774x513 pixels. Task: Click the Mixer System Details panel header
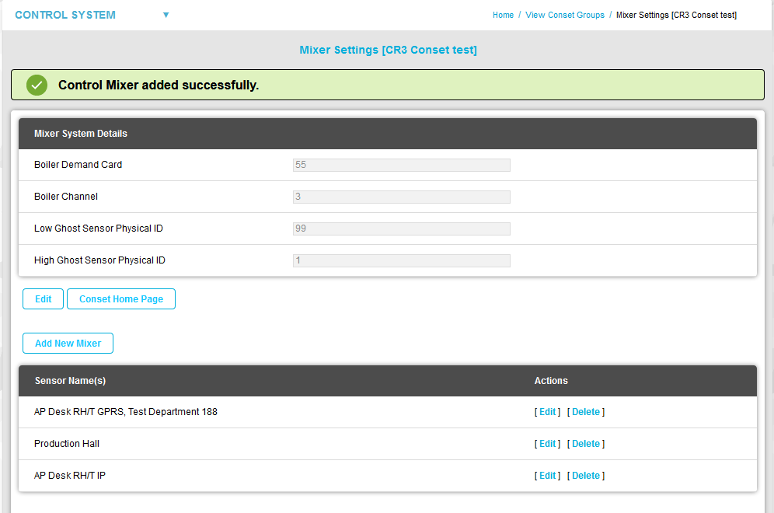pos(81,134)
